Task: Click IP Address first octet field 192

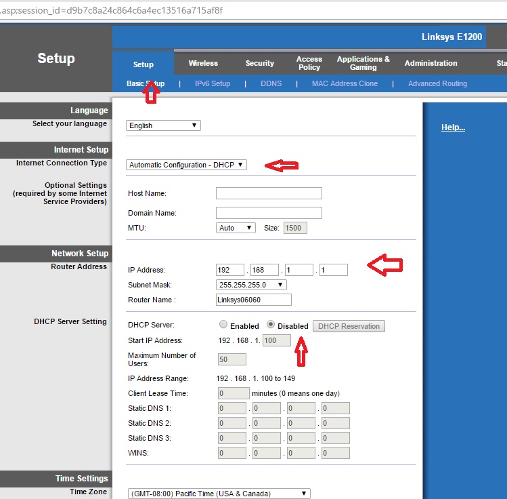Action: (230, 270)
